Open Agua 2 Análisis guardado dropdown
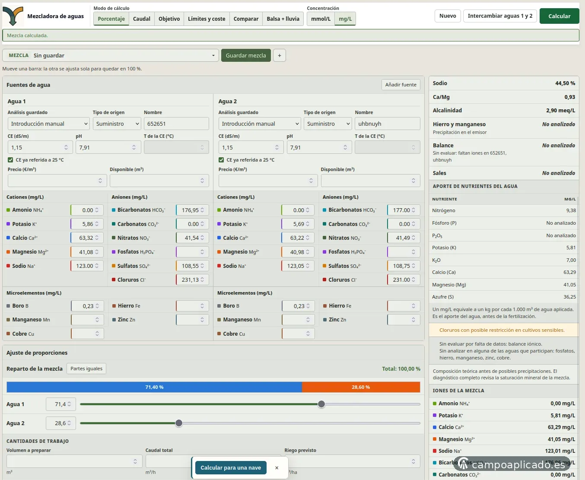This screenshot has height=480, width=585. click(x=259, y=124)
